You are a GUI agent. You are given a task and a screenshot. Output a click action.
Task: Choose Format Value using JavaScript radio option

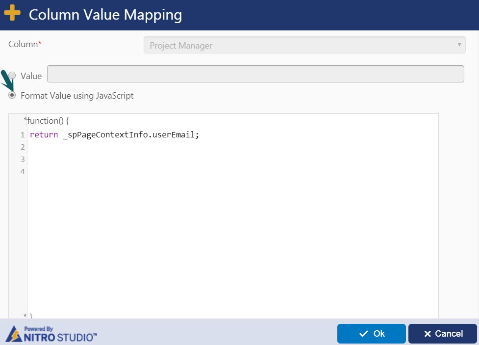click(12, 95)
